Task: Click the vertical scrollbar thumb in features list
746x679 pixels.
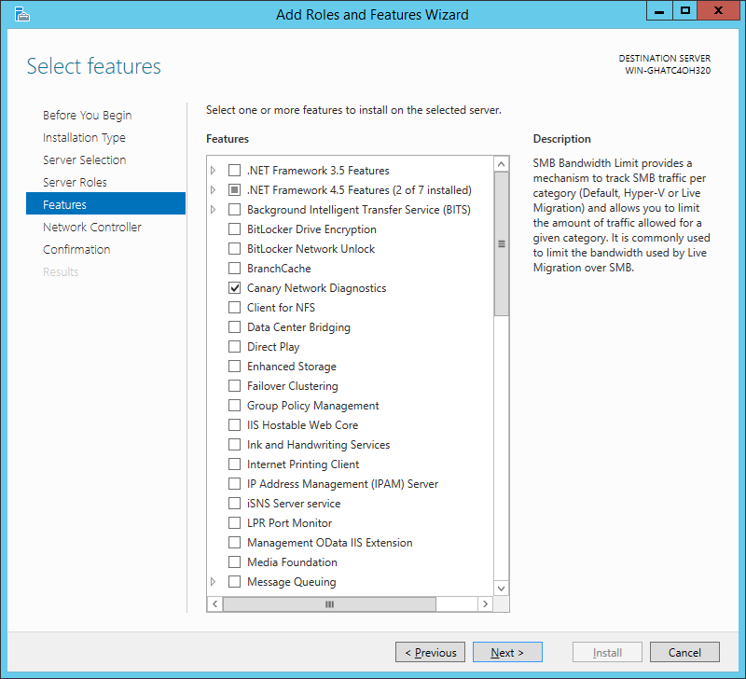Action: [501, 244]
